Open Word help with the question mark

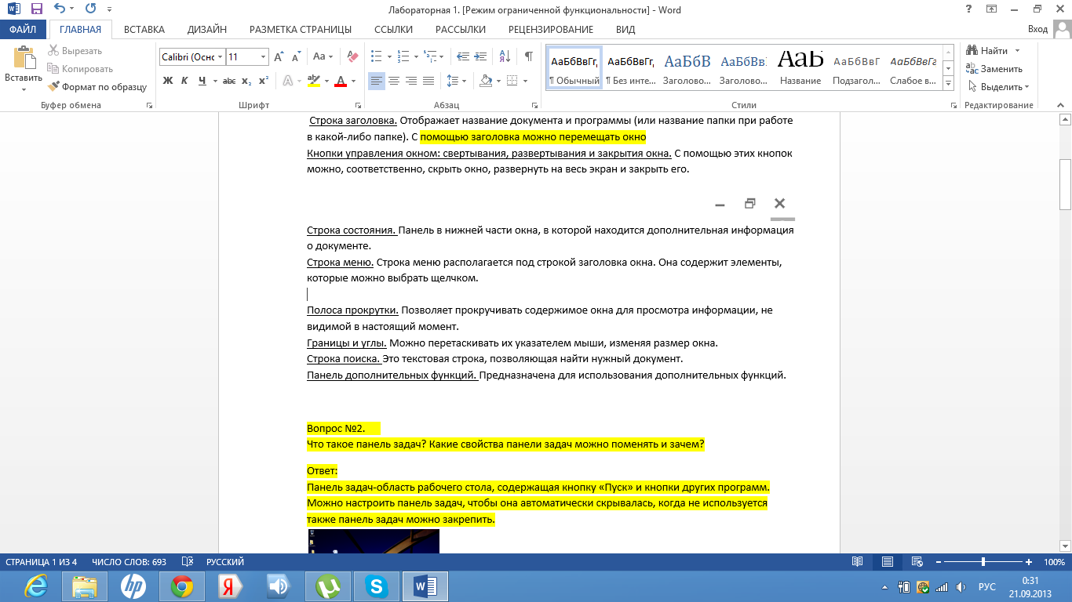click(x=968, y=9)
